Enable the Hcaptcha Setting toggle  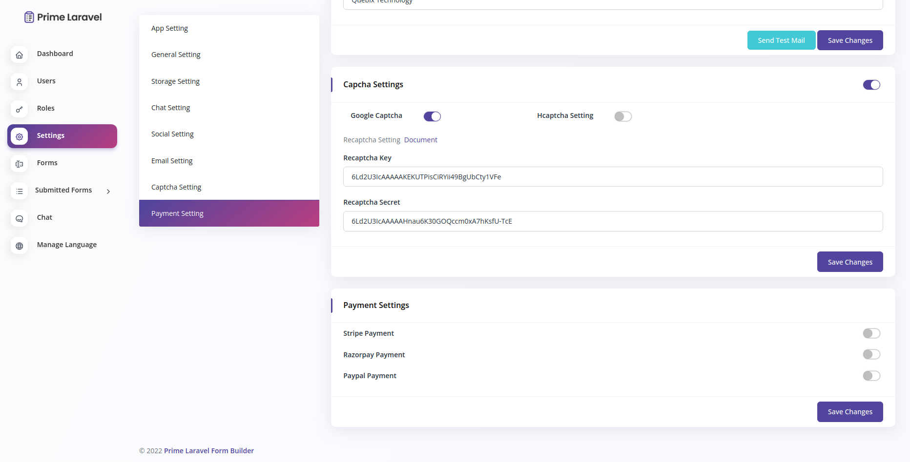click(x=623, y=116)
